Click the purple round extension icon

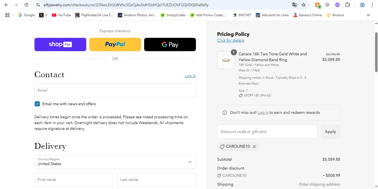(x=337, y=5)
